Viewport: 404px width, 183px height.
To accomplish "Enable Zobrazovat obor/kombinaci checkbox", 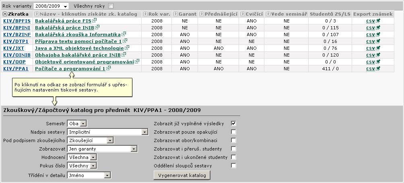I will [233, 140].
